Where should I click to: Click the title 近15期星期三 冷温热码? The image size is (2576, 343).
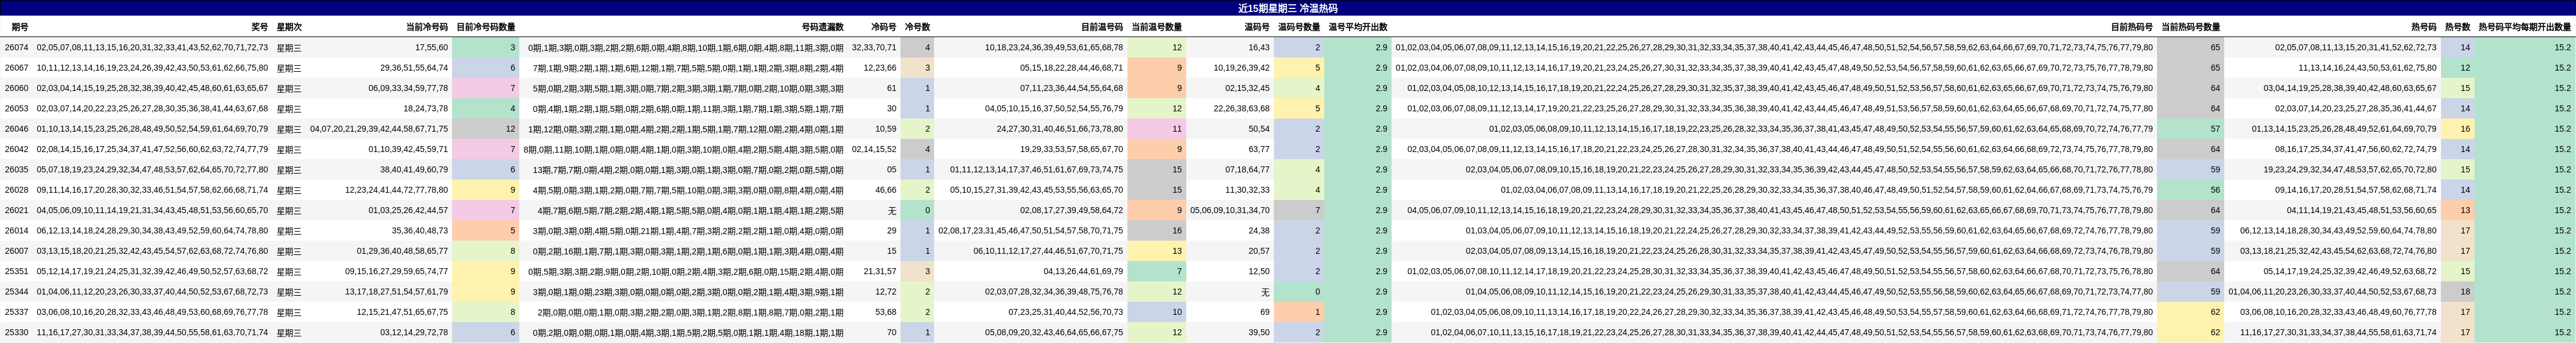[1287, 8]
